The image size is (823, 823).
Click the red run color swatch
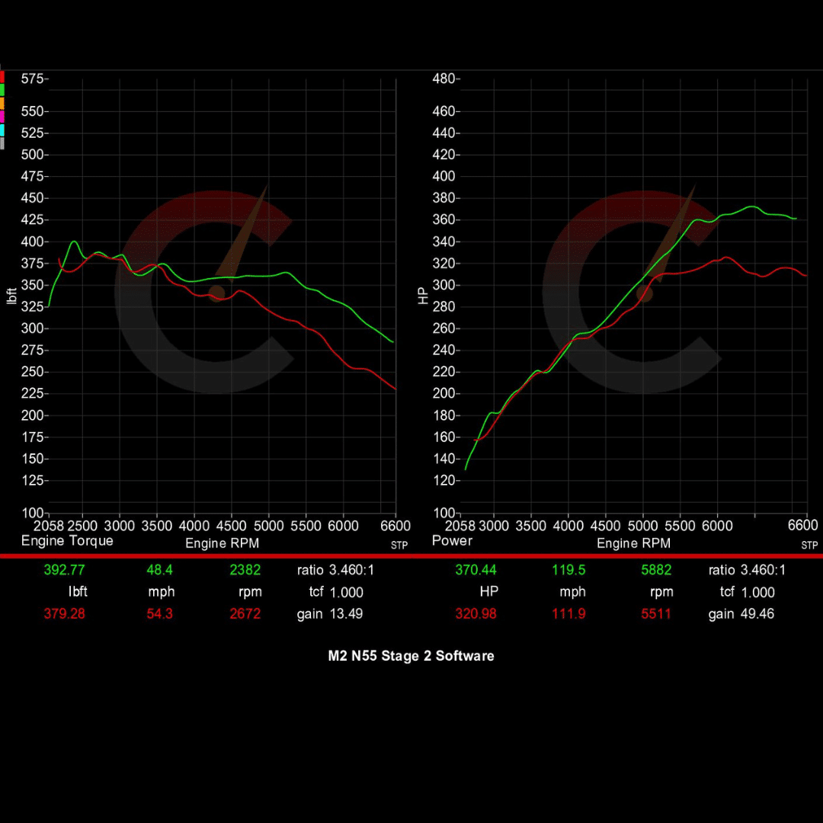click(x=2, y=77)
